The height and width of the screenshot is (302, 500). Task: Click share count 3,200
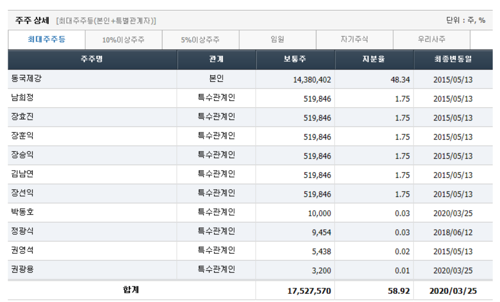[x=321, y=271]
